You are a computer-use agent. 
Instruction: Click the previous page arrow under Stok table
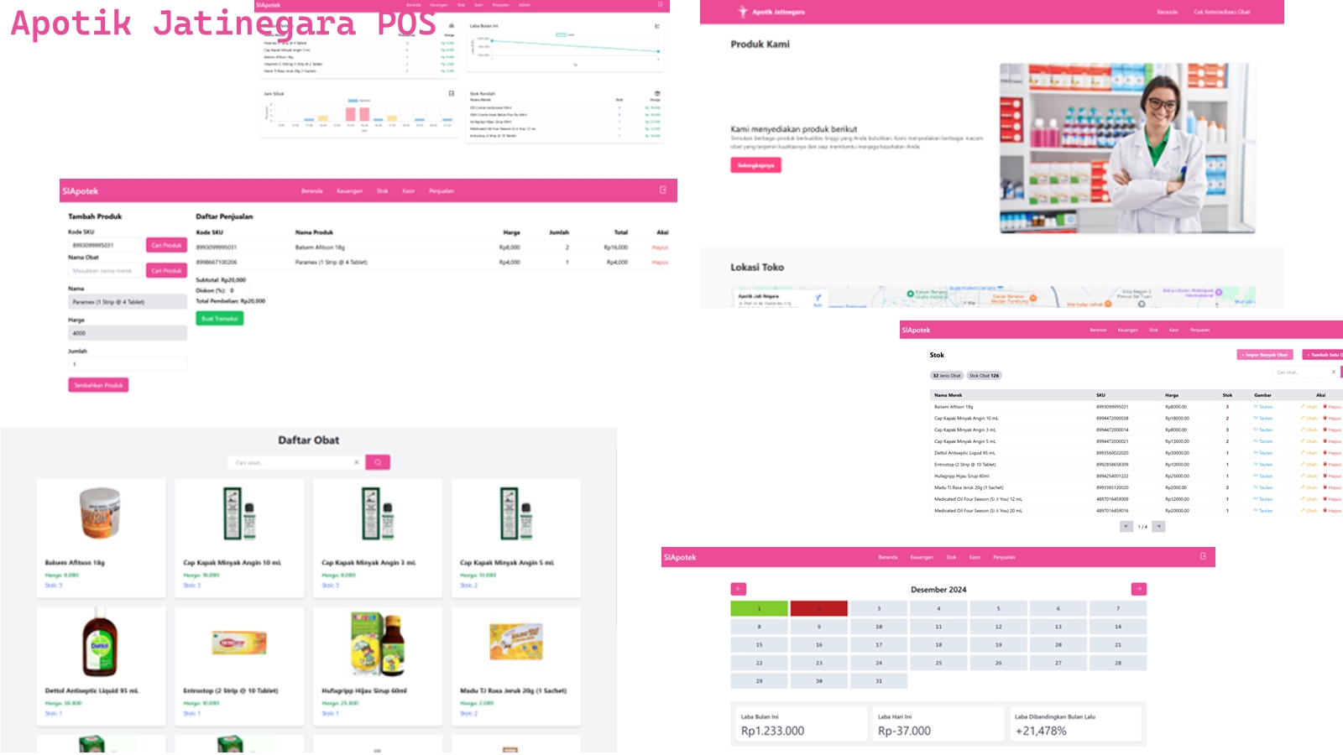pos(1126,527)
